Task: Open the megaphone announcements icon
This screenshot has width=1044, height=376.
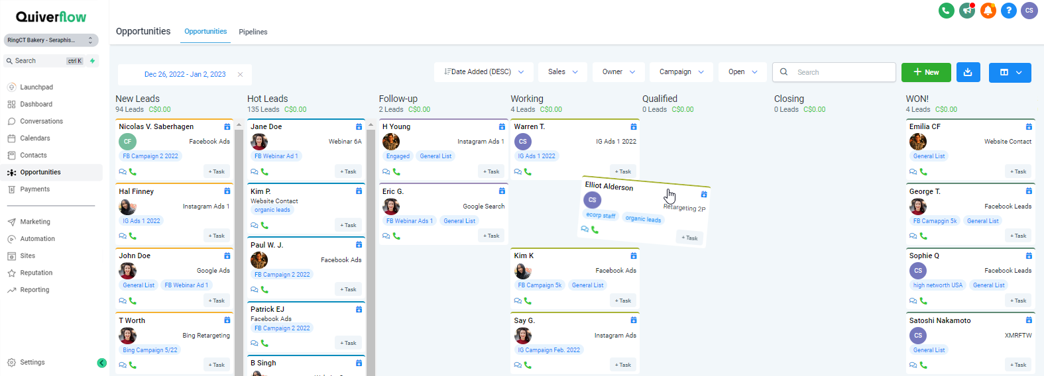Action: [967, 11]
